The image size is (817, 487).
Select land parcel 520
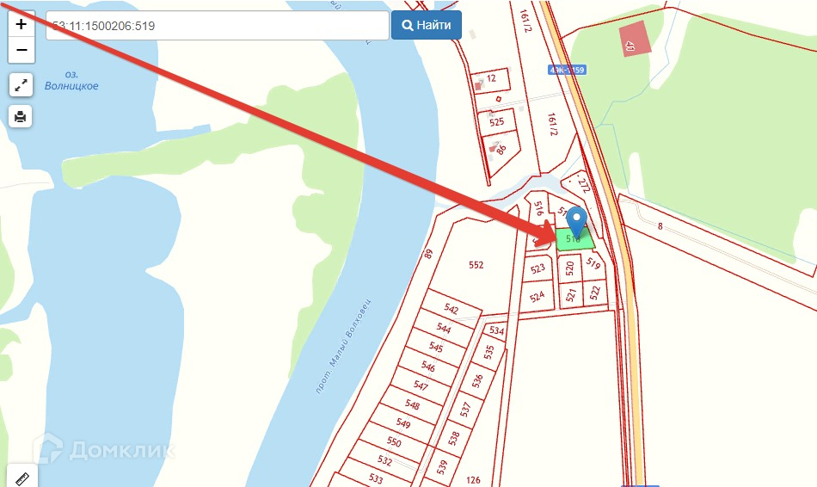coord(569,268)
